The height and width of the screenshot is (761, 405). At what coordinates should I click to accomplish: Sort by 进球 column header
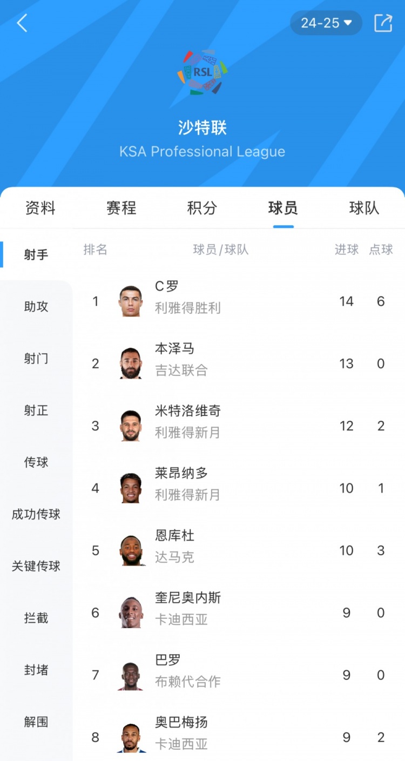coord(347,250)
